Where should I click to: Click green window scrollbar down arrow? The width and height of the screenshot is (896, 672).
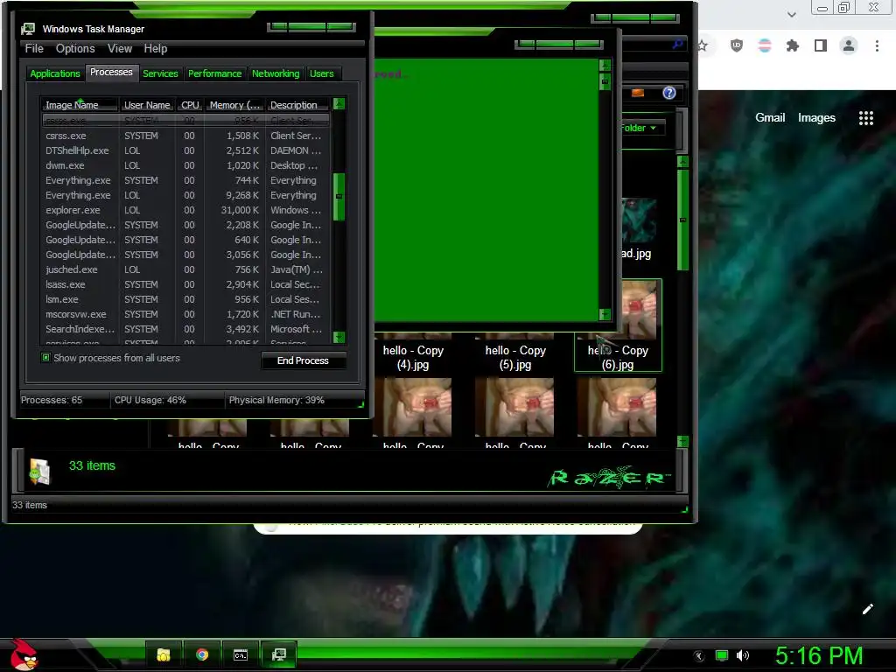605,314
